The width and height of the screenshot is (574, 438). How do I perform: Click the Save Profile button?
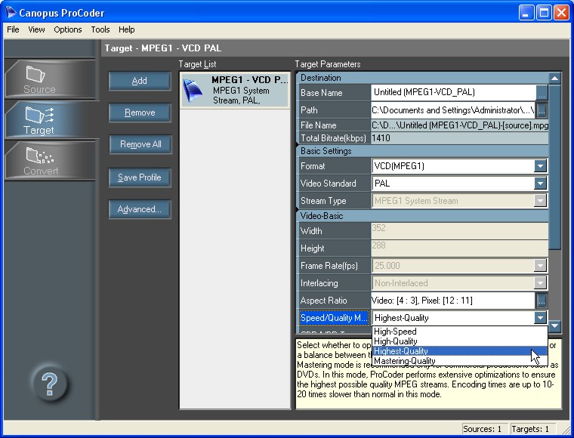(140, 177)
